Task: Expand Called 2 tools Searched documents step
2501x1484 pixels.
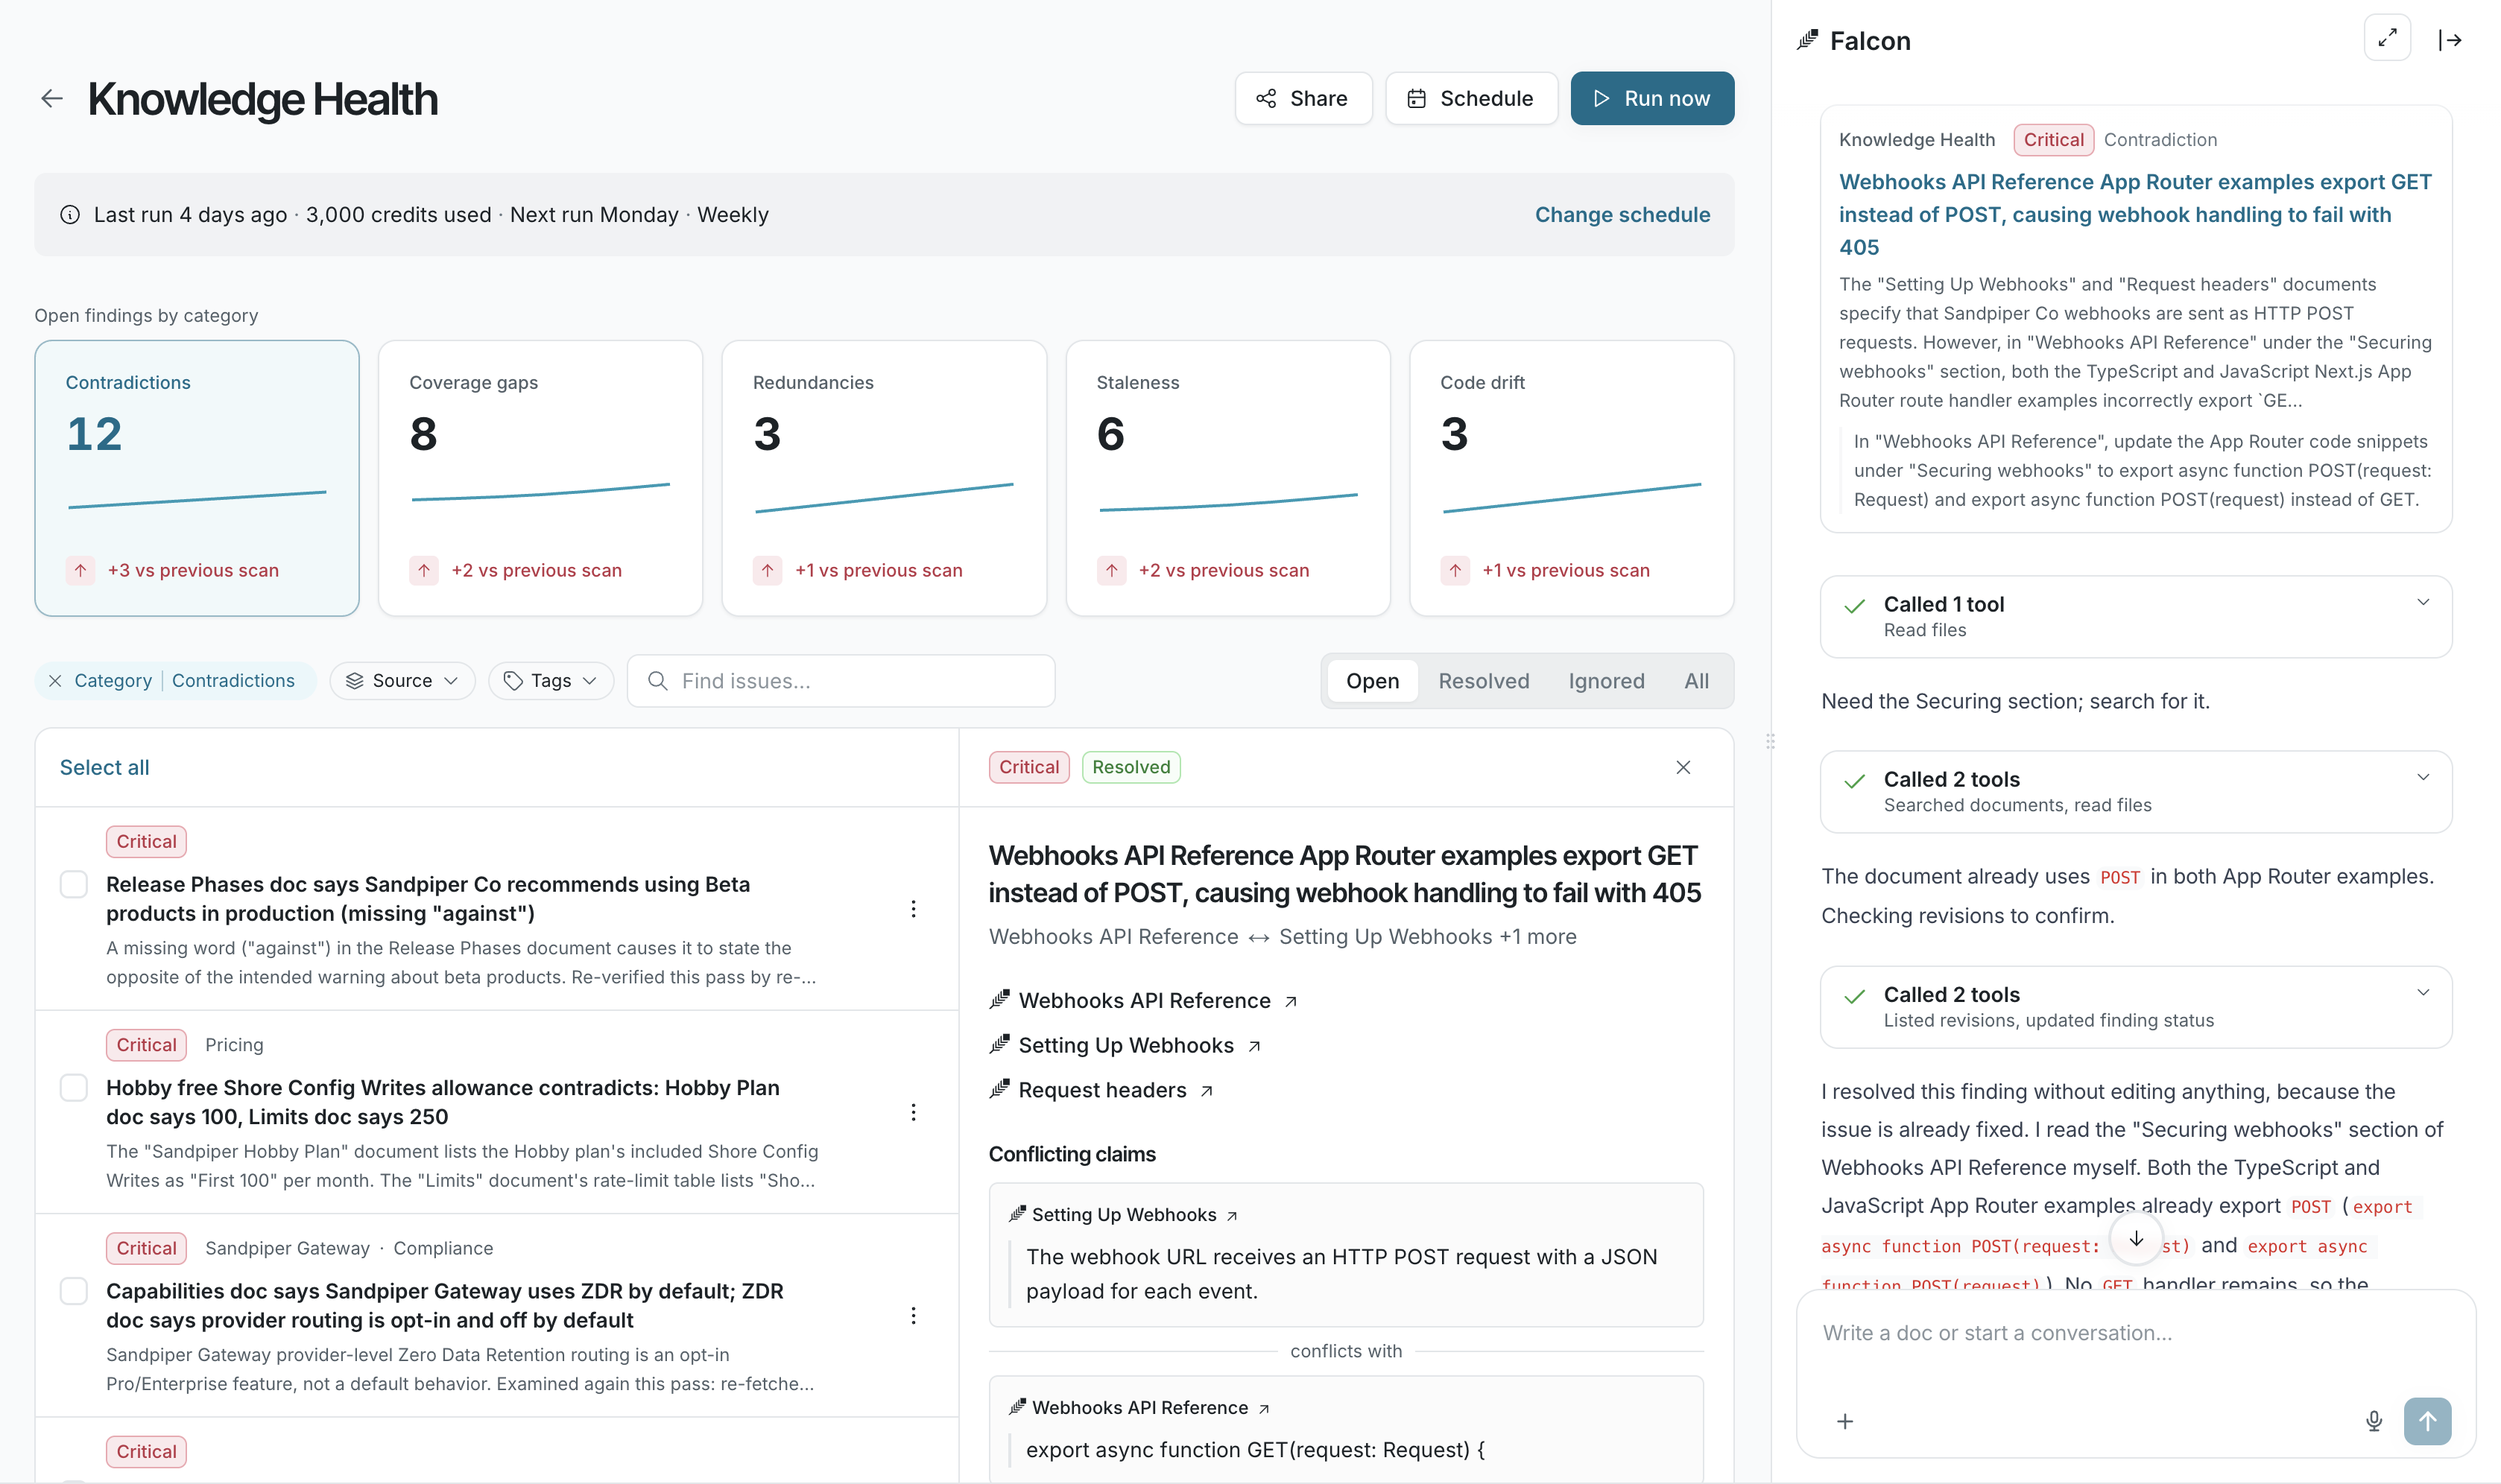Action: (2136, 792)
